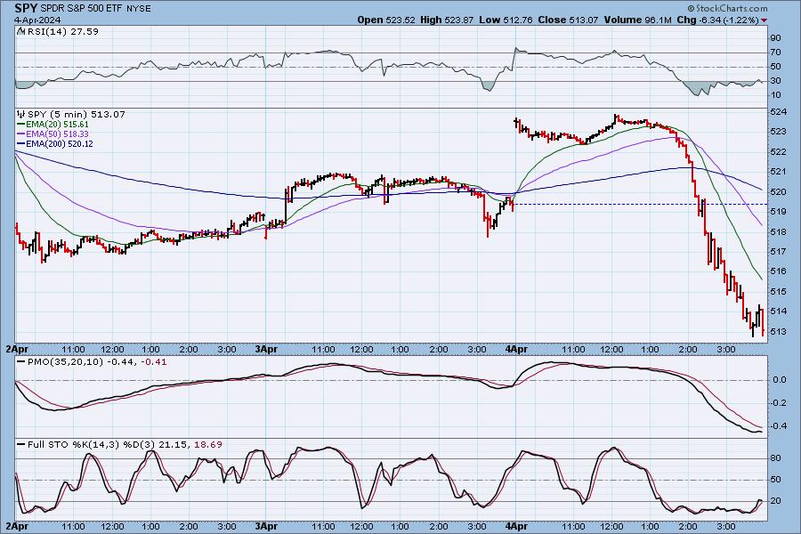This screenshot has height=534, width=801.
Task: Click the 20 level on the stochastic axis
Action: (x=775, y=501)
